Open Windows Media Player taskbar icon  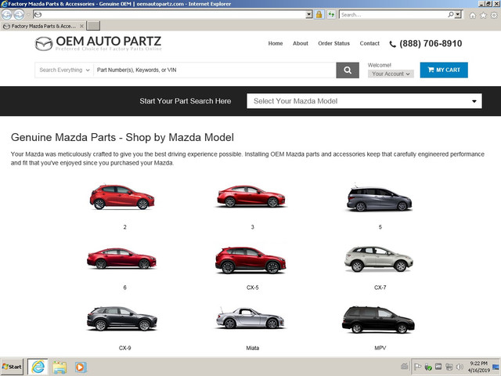80,367
